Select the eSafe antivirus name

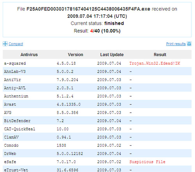(x=10, y=162)
